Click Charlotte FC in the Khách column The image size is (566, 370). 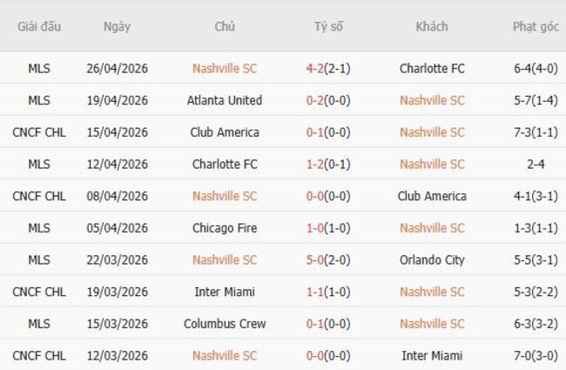point(432,68)
